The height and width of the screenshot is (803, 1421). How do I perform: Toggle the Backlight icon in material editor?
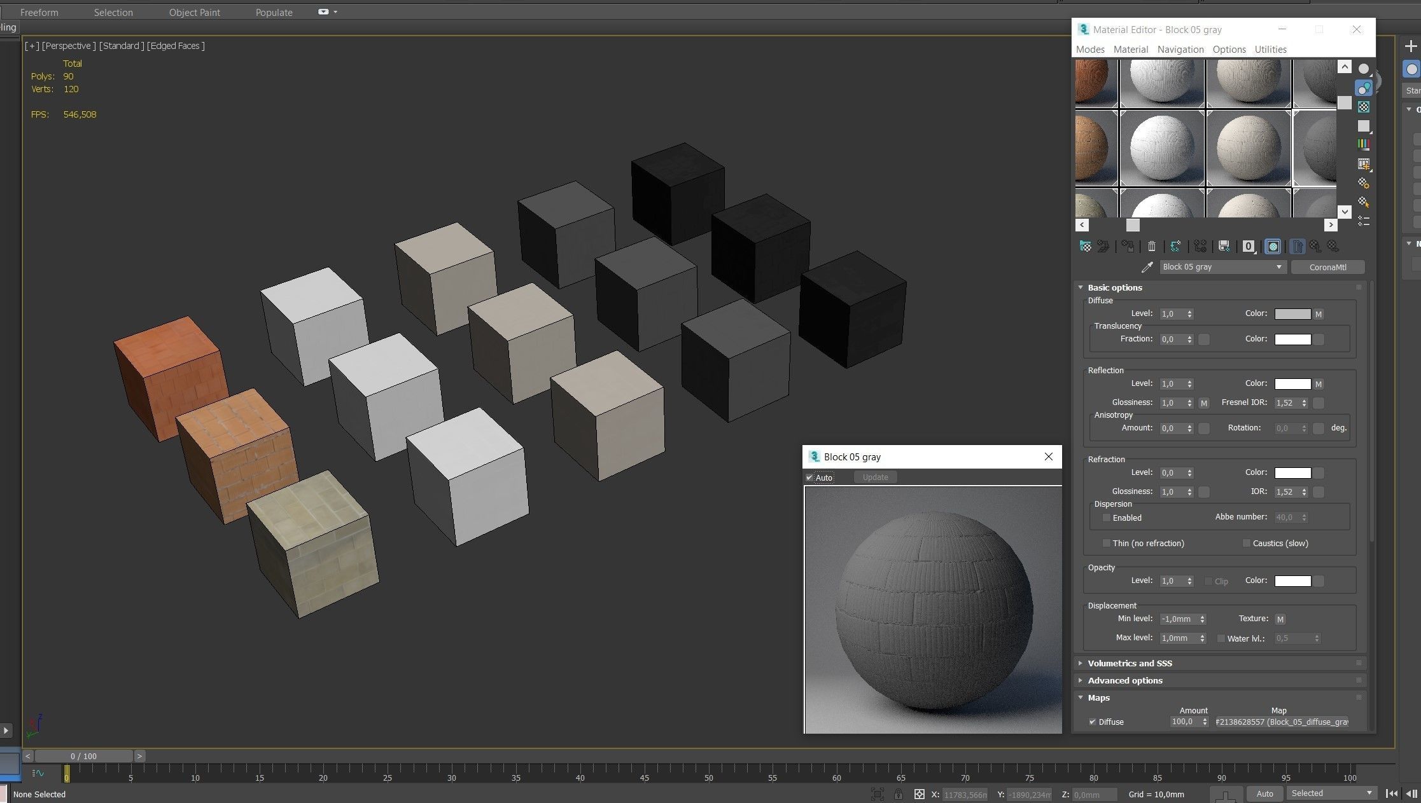[1363, 88]
